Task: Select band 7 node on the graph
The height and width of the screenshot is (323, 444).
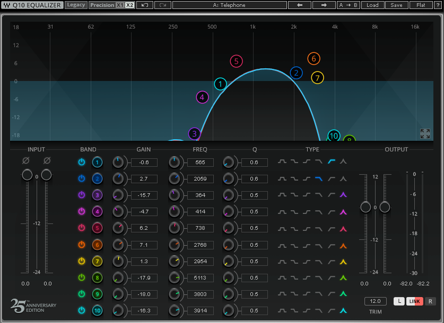Action: [317, 78]
